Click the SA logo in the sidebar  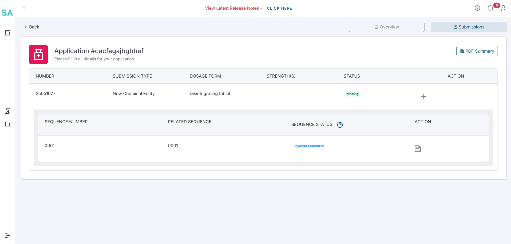pyautogui.click(x=7, y=13)
